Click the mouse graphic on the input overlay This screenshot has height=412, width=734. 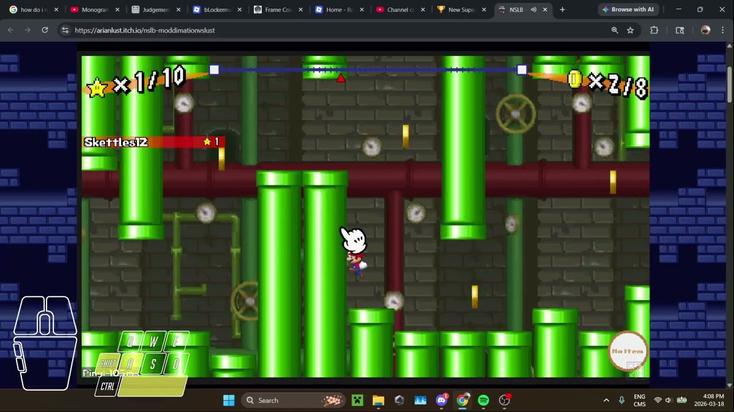[45, 343]
